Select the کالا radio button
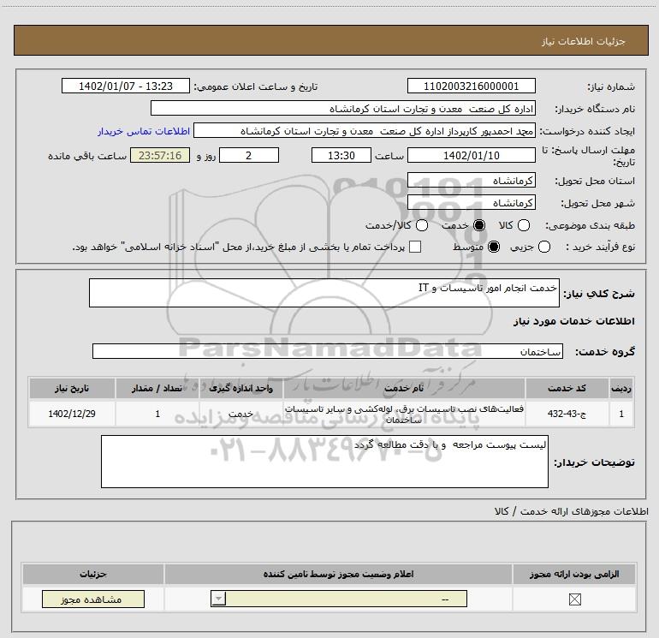The image size is (659, 638). click(x=523, y=225)
